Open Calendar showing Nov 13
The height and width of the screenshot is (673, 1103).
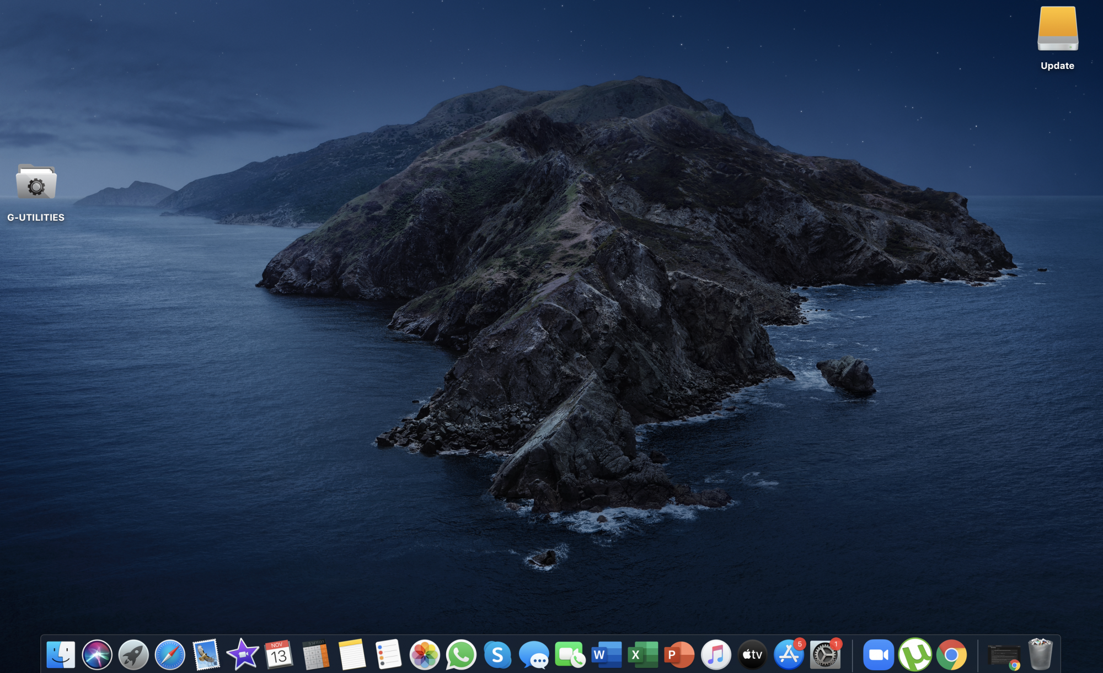[279, 655]
